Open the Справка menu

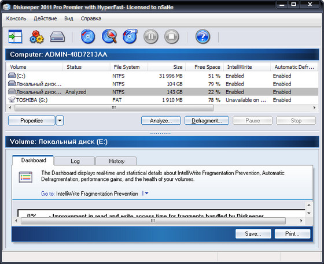91,18
